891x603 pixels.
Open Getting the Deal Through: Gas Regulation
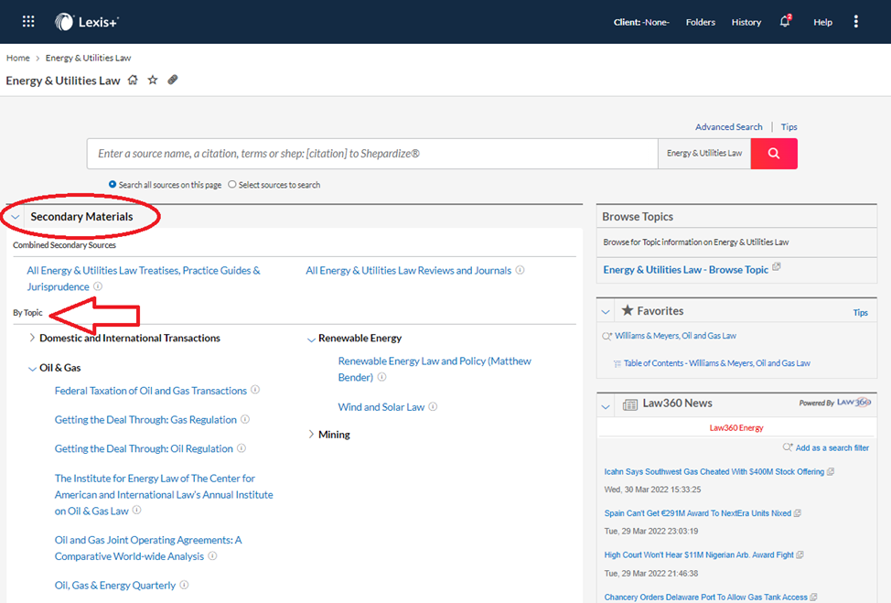coord(145,419)
